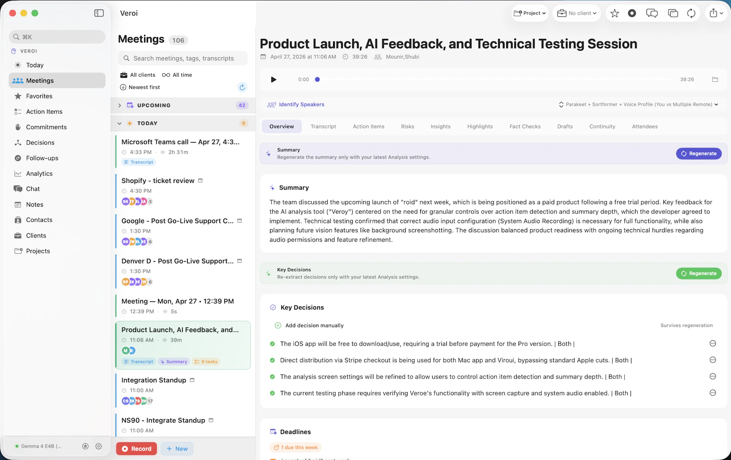Open the Project dropdown
The height and width of the screenshot is (460, 731).
[x=530, y=13]
